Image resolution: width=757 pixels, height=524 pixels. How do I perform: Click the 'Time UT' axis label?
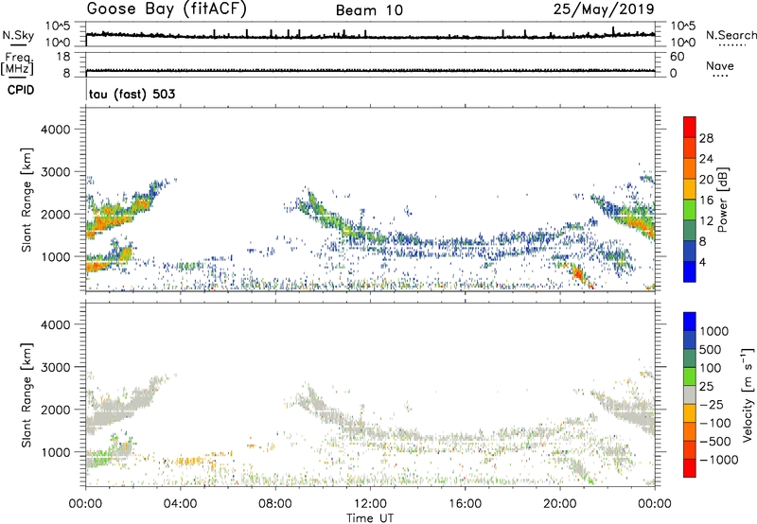(370, 517)
